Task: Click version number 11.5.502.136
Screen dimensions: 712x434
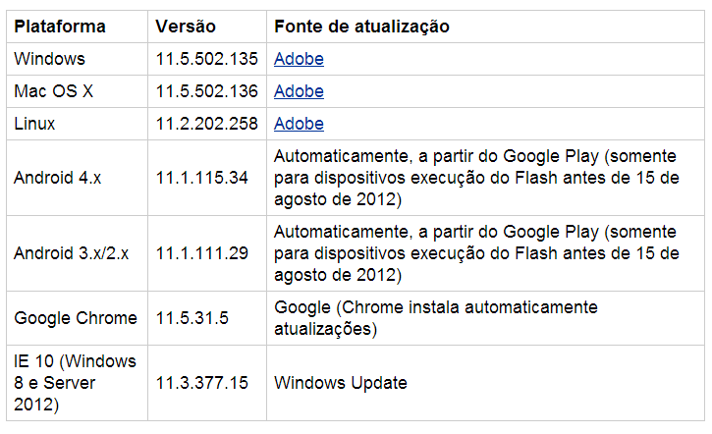Action: pos(206,91)
